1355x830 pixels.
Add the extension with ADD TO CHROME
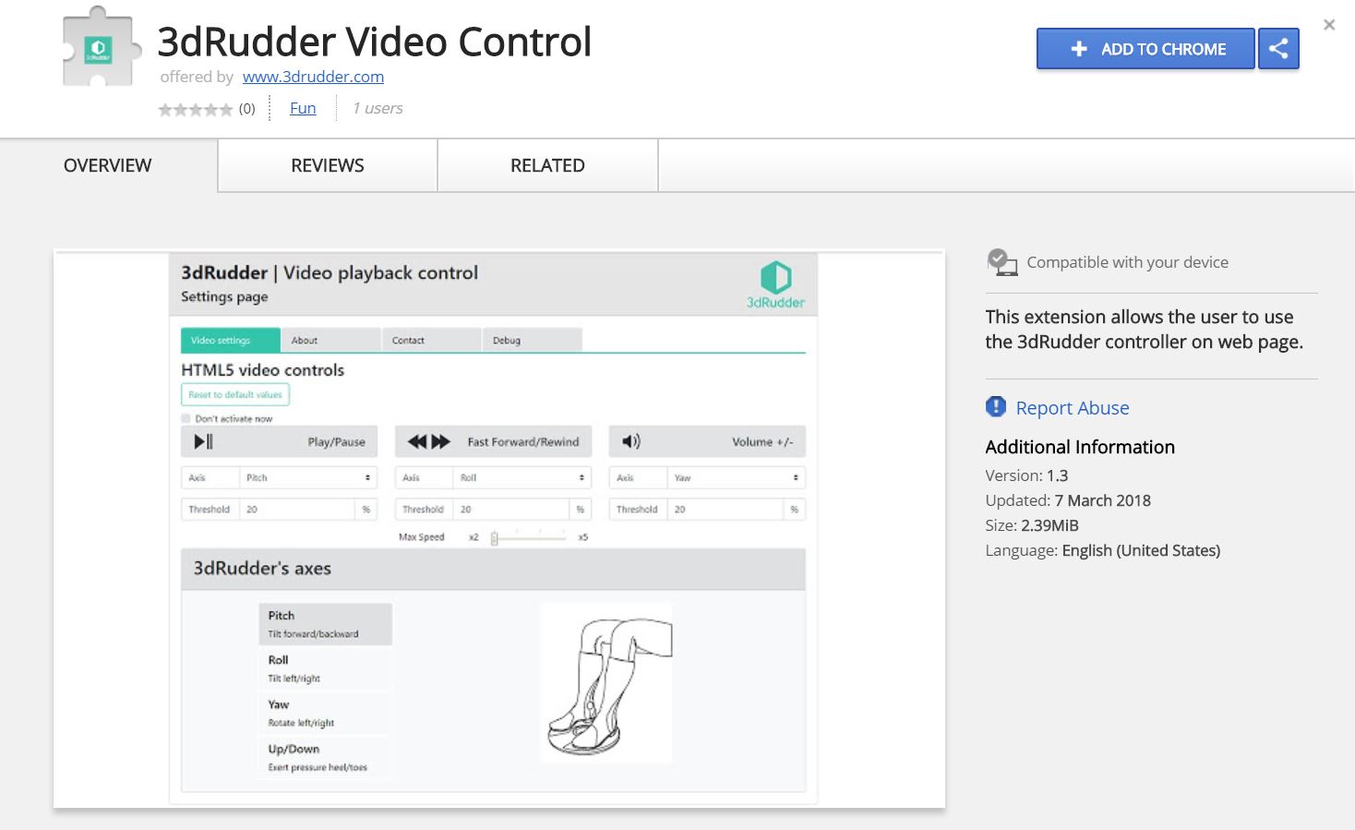(x=1145, y=49)
